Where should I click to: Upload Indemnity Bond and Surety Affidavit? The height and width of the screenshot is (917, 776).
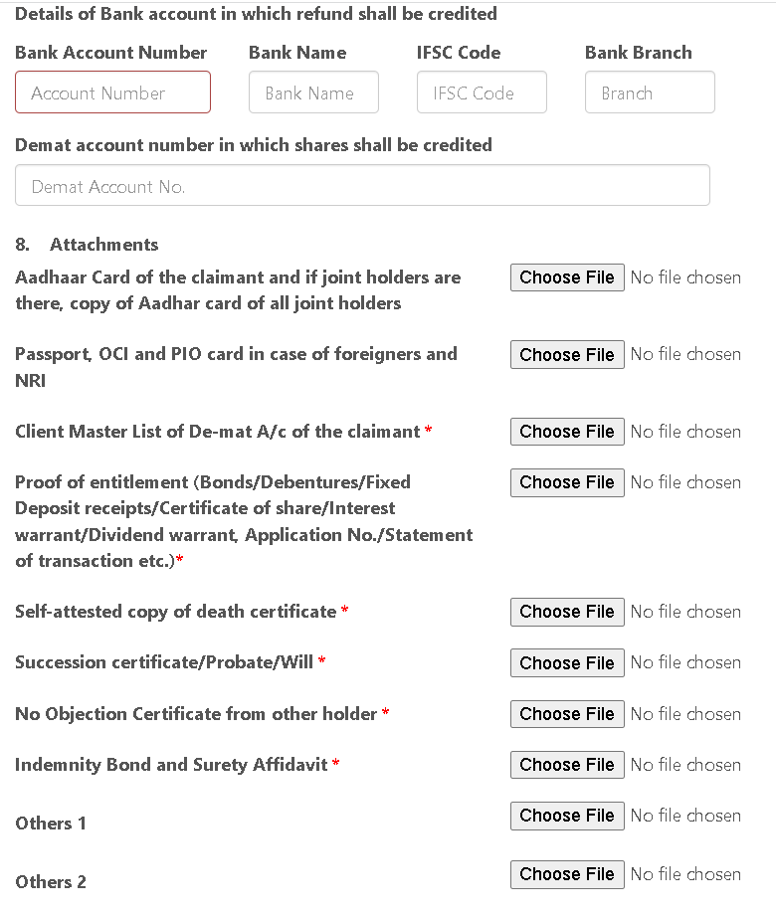[567, 765]
